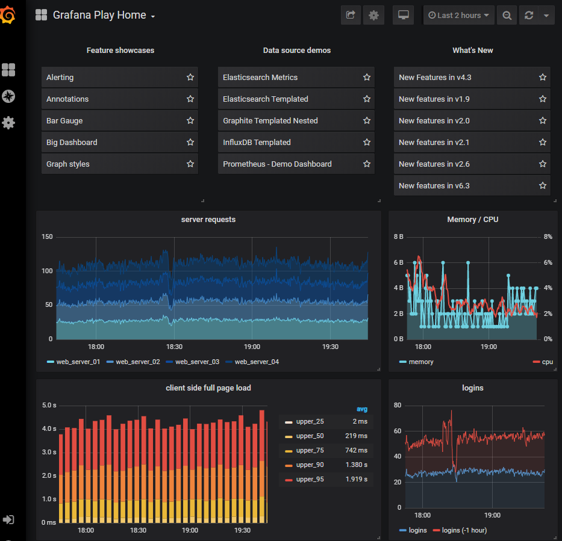Open the Last 2 hours time picker

[x=459, y=15]
